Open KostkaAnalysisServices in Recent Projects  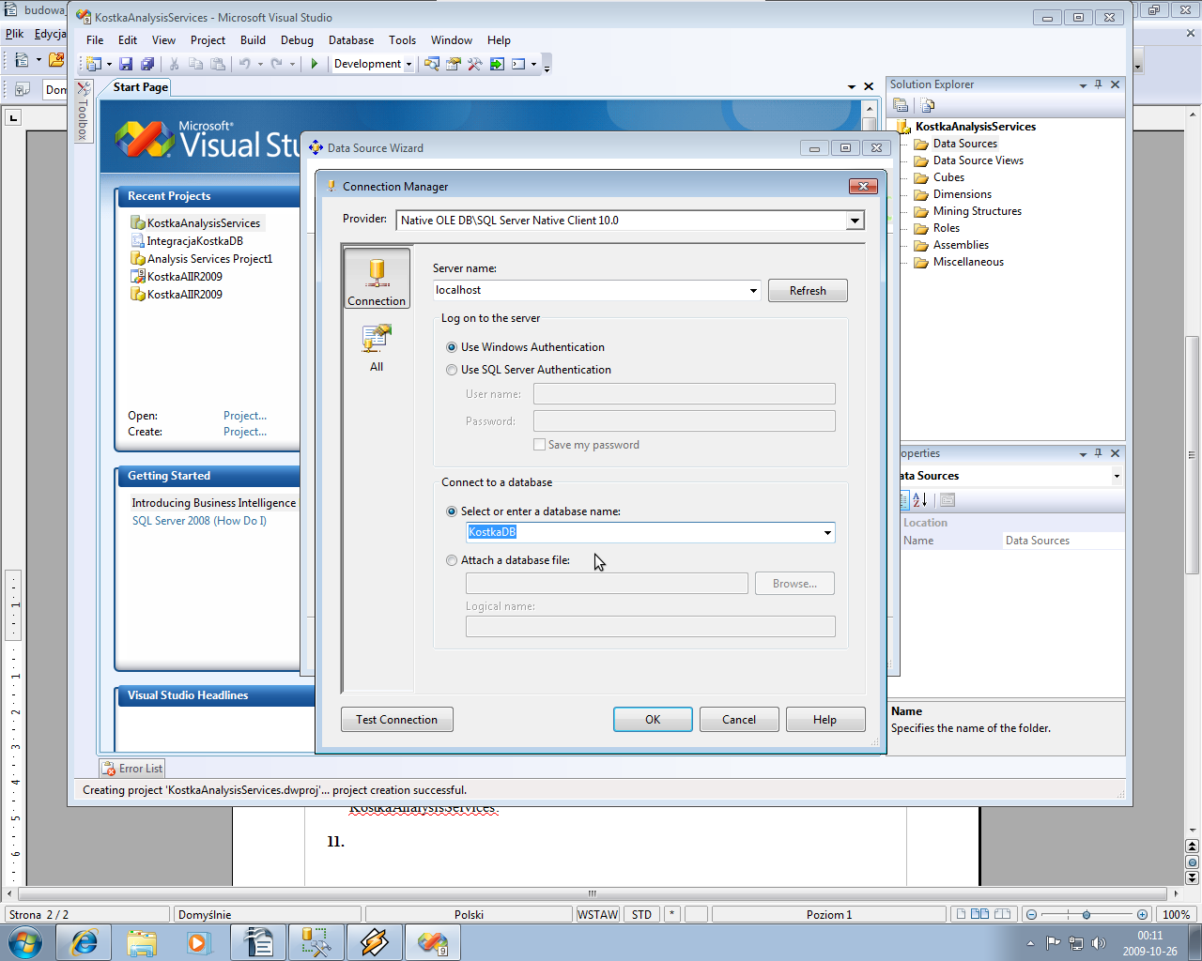203,223
